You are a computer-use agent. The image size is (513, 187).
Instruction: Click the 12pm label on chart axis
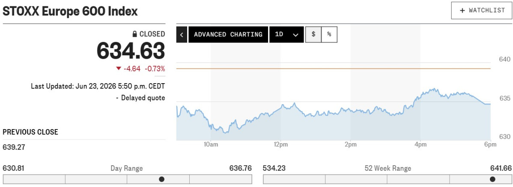[280, 145]
